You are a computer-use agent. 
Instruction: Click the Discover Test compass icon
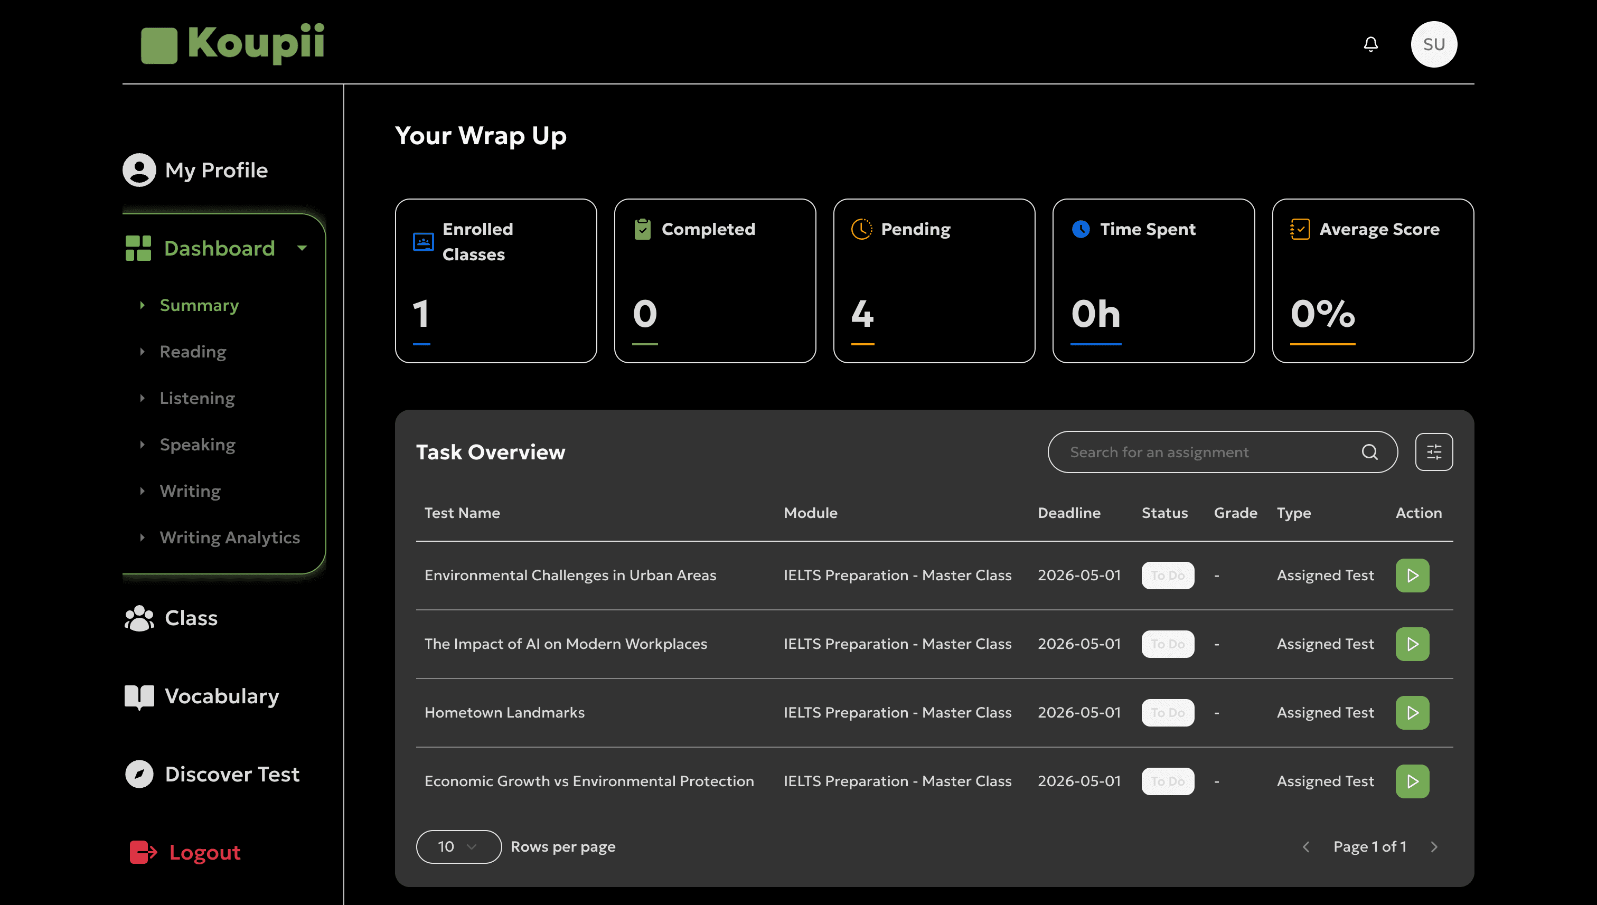[x=138, y=774]
